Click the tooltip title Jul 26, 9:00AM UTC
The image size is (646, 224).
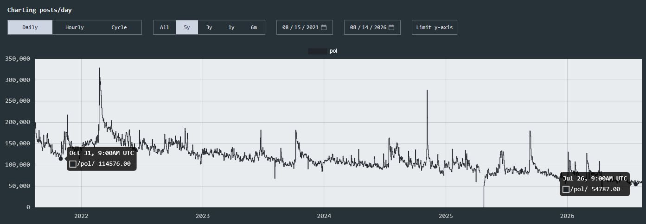tap(595, 179)
